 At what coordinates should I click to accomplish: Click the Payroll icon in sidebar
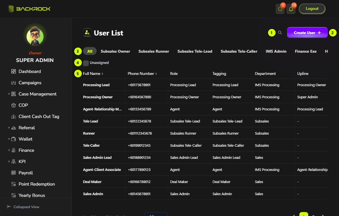(x=14, y=173)
